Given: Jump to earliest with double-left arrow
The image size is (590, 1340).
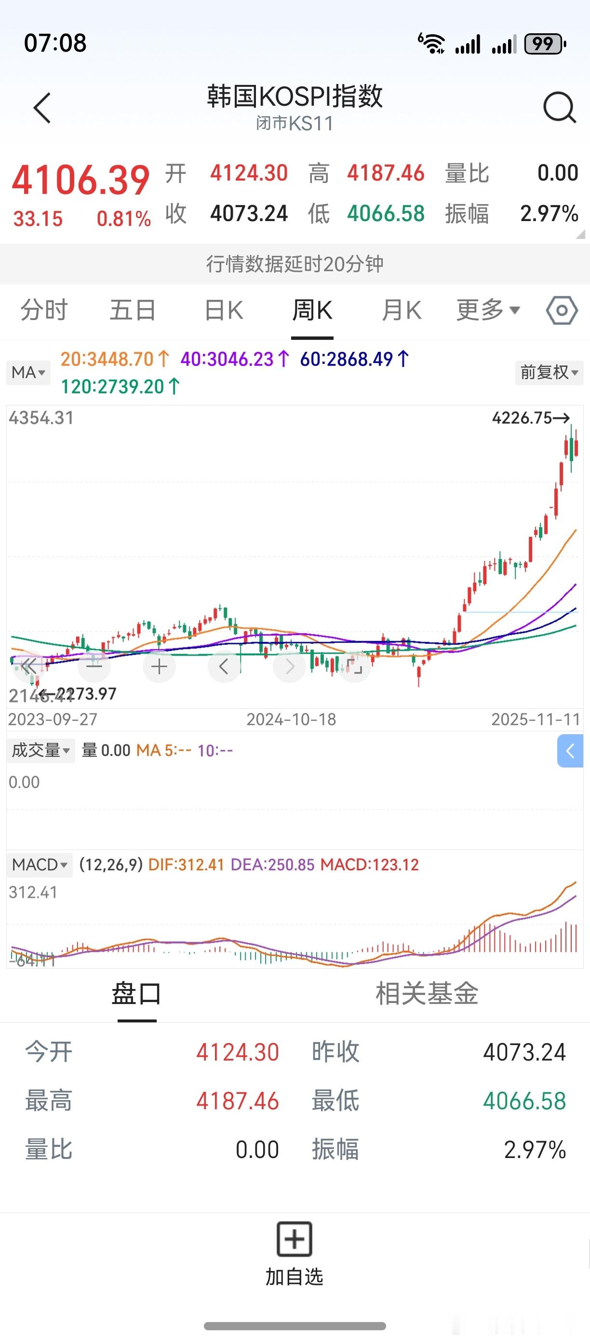Looking at the screenshot, I should point(28,666).
